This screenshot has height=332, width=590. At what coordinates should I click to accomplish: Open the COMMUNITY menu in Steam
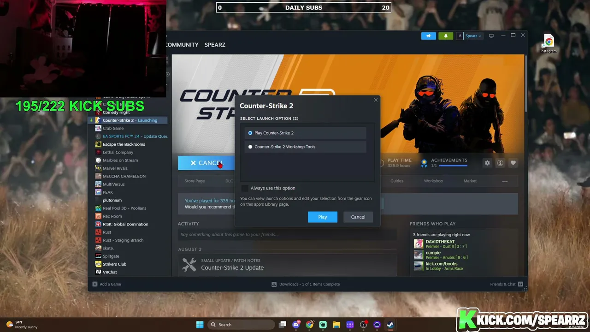[182, 45]
